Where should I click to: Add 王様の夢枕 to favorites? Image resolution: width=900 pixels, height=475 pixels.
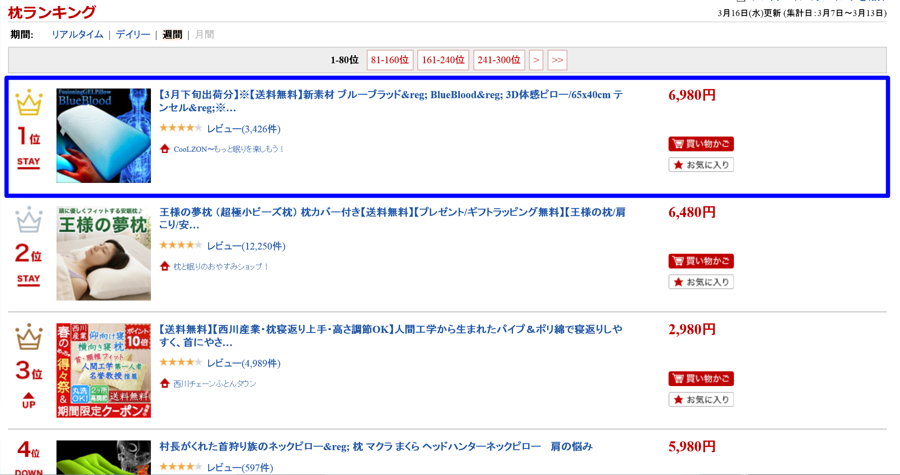701,282
